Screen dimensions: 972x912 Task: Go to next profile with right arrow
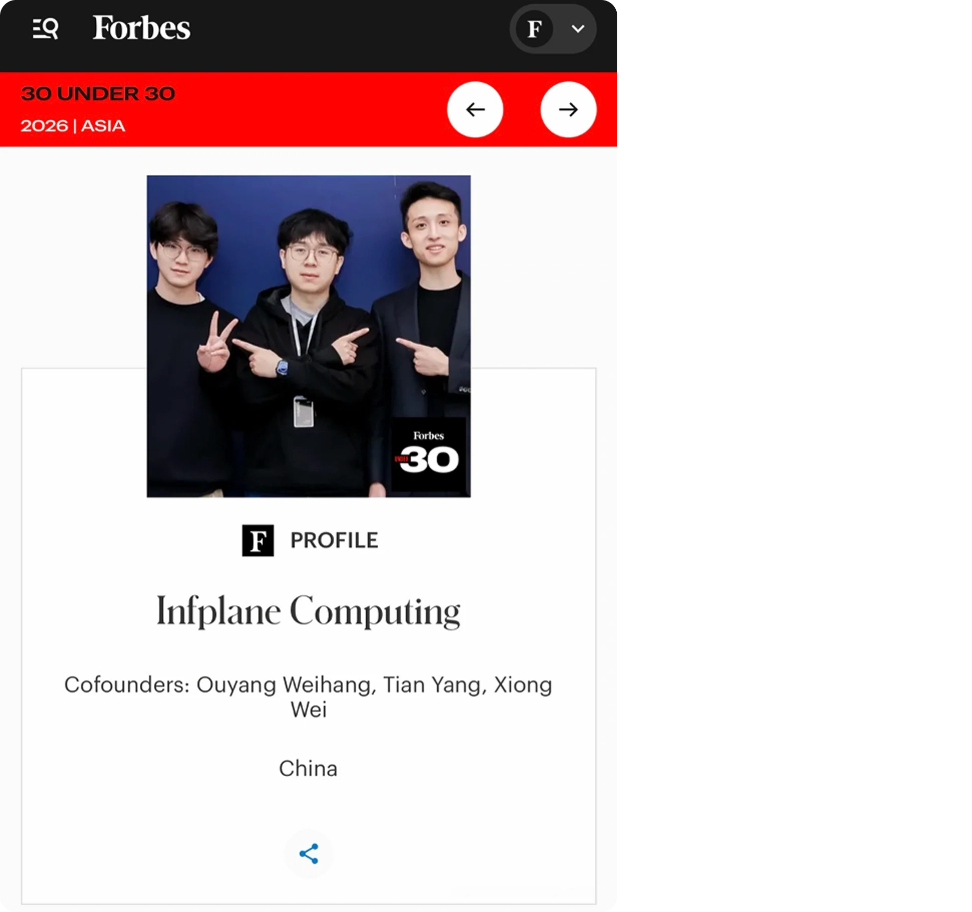click(568, 109)
